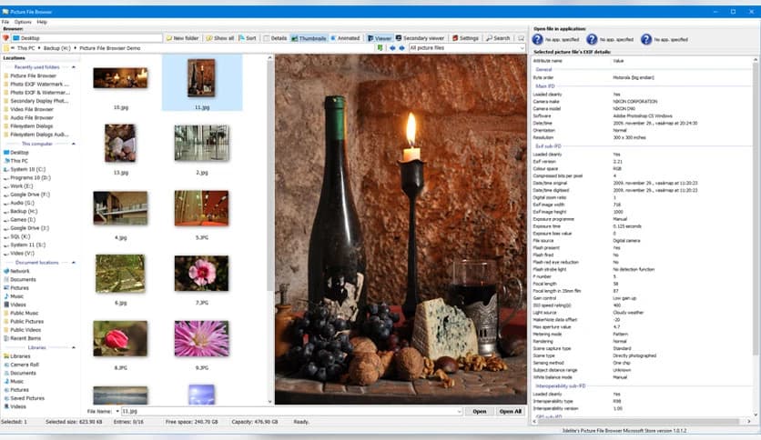Collapse the Libraries group
Image resolution: width=761 pixels, height=440 pixels.
74,347
